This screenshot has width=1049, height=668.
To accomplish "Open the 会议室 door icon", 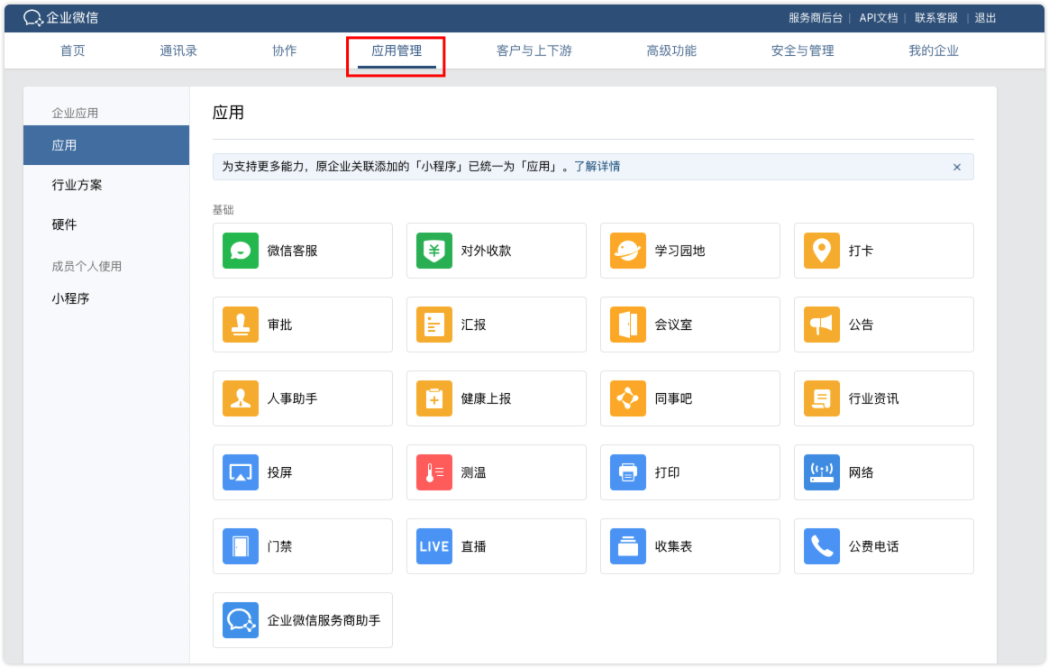I will coord(628,325).
